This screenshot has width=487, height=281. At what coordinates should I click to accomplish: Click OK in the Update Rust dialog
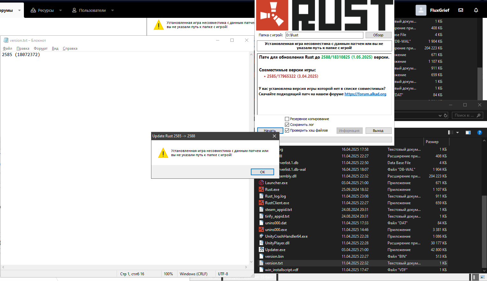(262, 172)
